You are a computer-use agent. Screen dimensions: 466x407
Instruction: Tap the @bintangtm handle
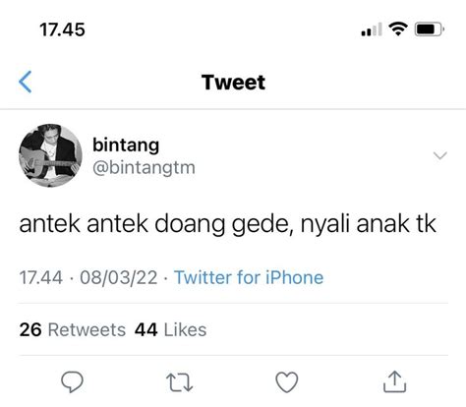click(144, 168)
